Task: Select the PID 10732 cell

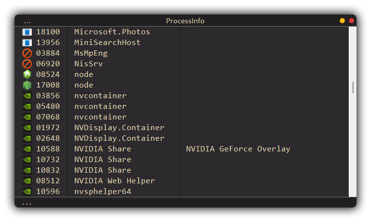Action: (x=48, y=160)
